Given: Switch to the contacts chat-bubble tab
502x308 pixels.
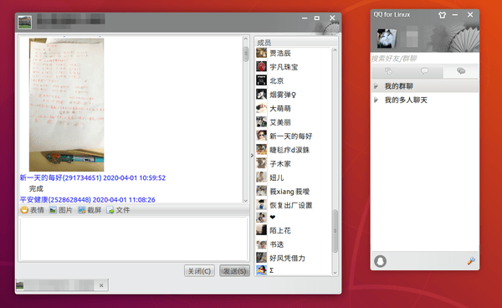Looking at the screenshot, I should [424, 71].
